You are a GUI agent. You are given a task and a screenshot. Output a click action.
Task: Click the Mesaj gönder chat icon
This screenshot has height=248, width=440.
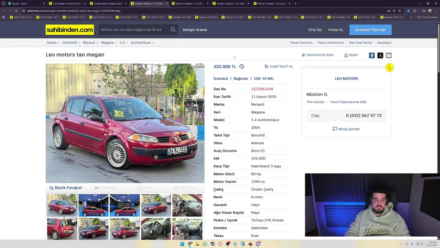tap(335, 129)
